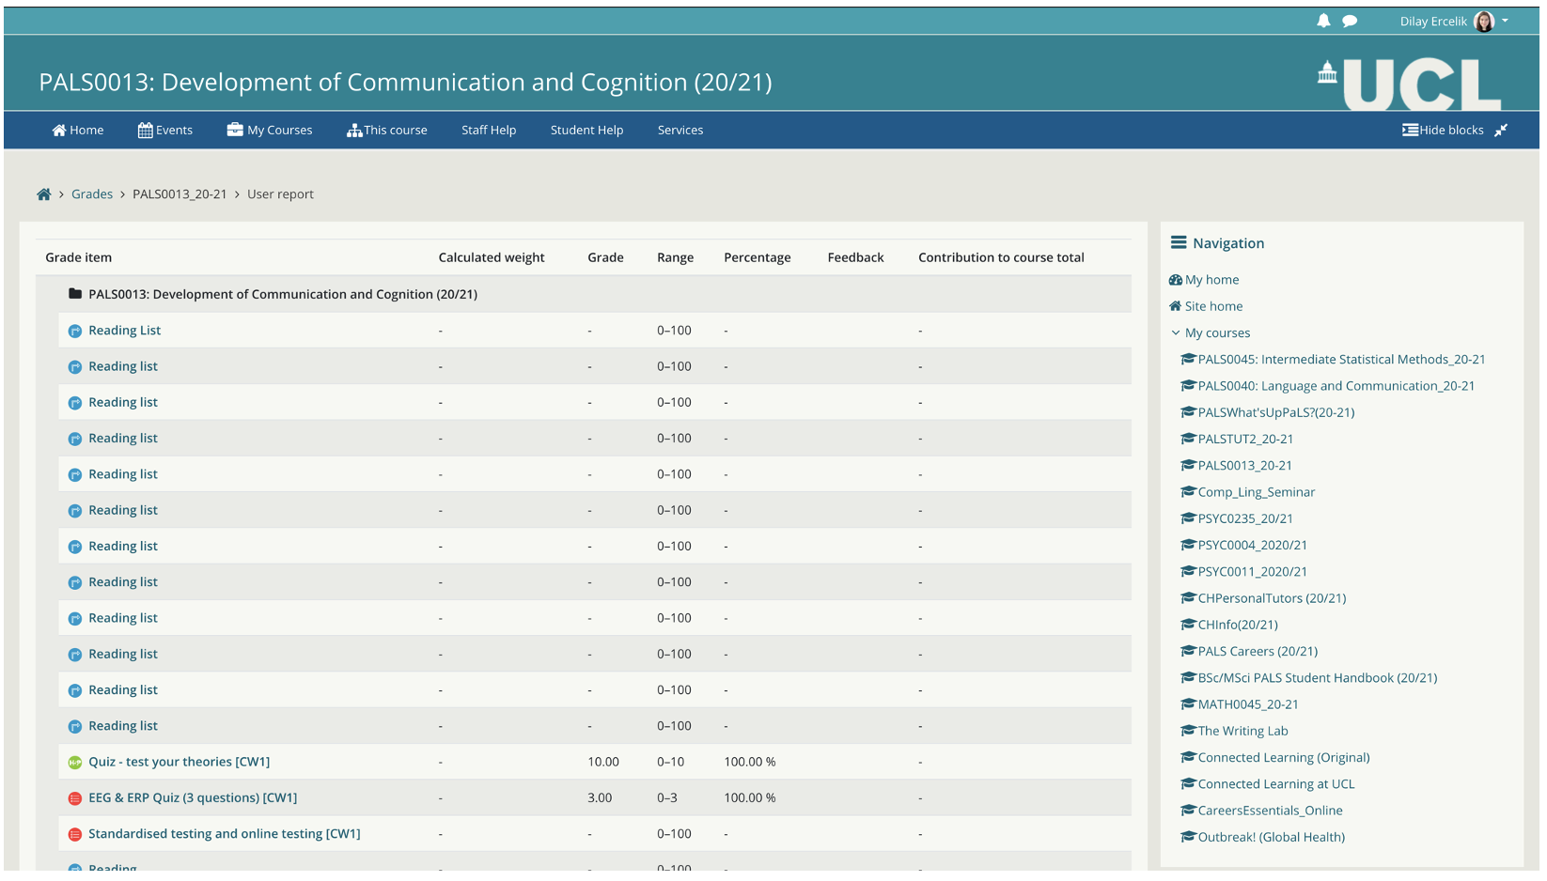The width and height of the screenshot is (1547, 881).
Task: Collapse the My courses chevron
Action: click(x=1176, y=332)
